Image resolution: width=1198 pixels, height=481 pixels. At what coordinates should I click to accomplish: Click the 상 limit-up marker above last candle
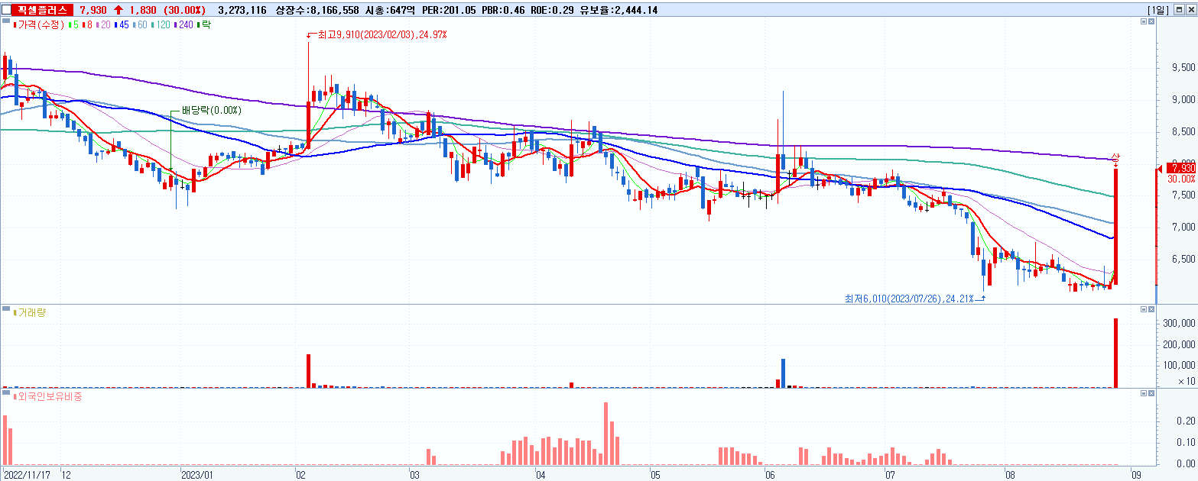(1115, 157)
